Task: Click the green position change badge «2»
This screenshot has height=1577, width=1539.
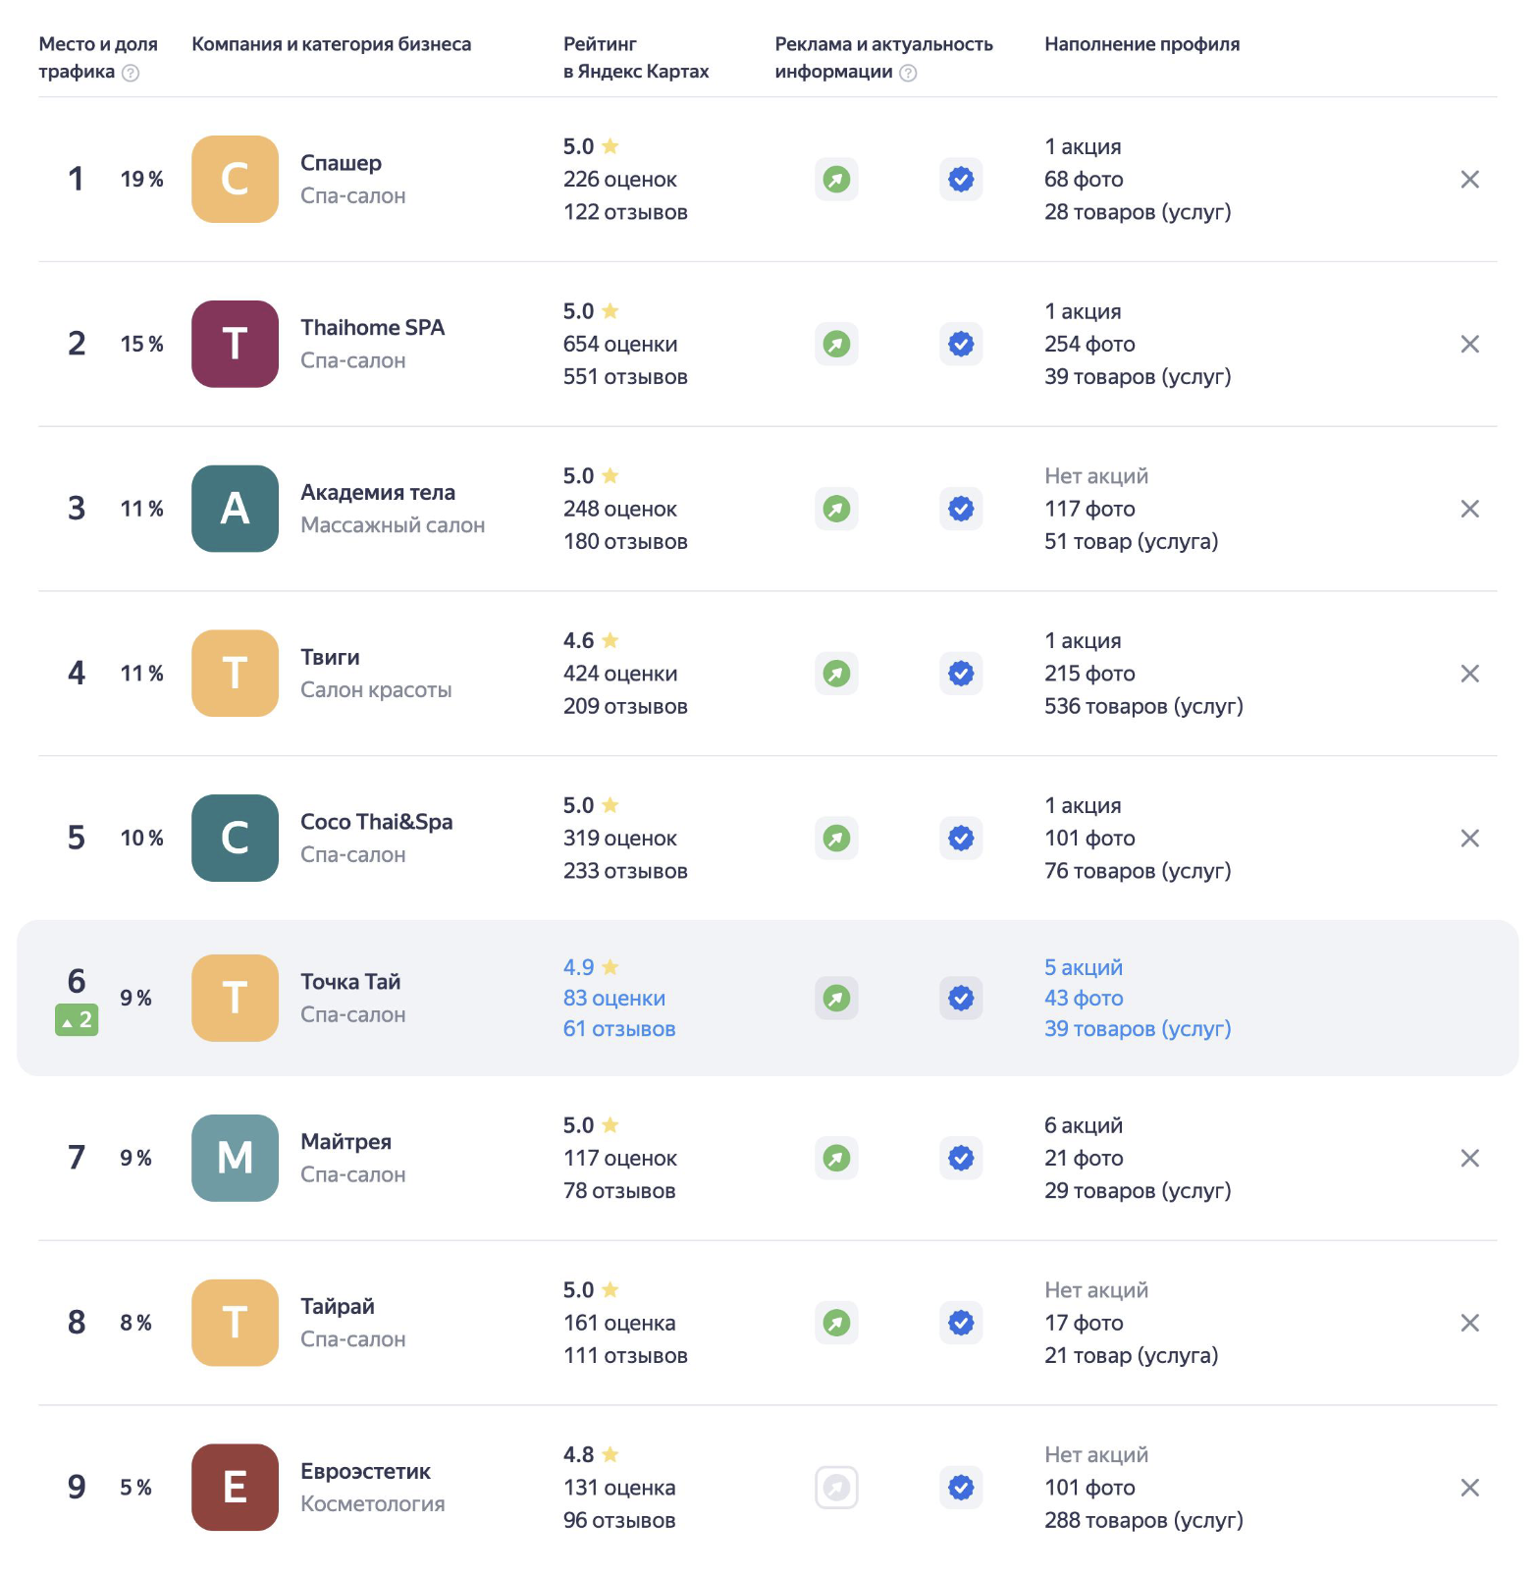Action: click(x=77, y=1021)
